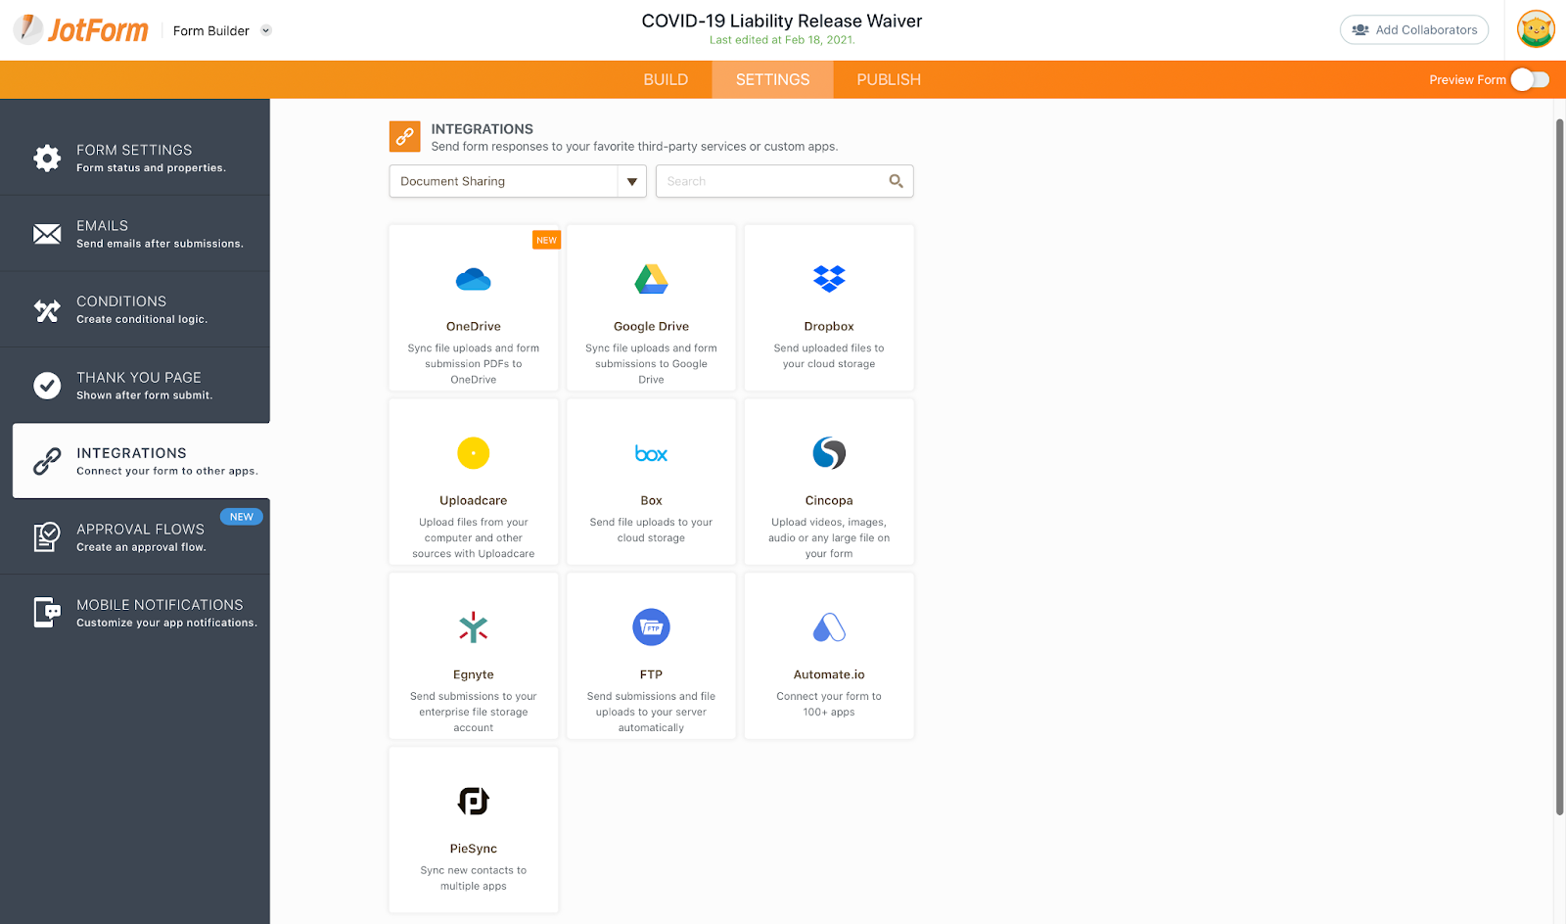This screenshot has width=1566, height=924.
Task: Click the page vertical scrollbar
Action: (1560, 466)
